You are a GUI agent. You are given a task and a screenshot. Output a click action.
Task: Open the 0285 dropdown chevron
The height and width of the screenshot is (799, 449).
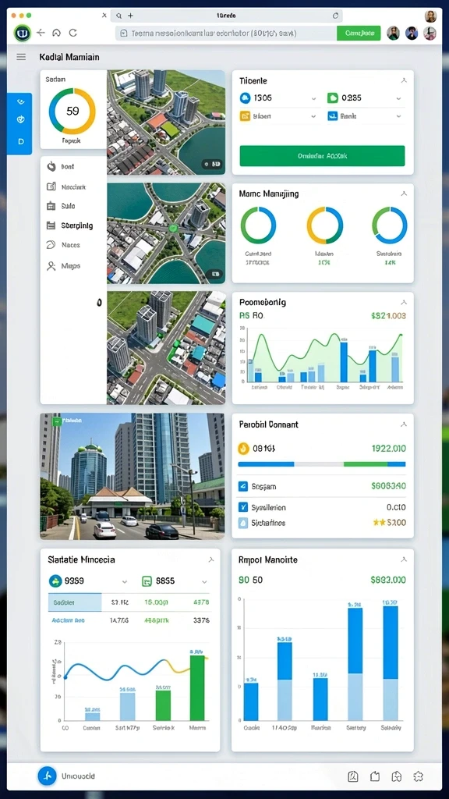(x=398, y=98)
